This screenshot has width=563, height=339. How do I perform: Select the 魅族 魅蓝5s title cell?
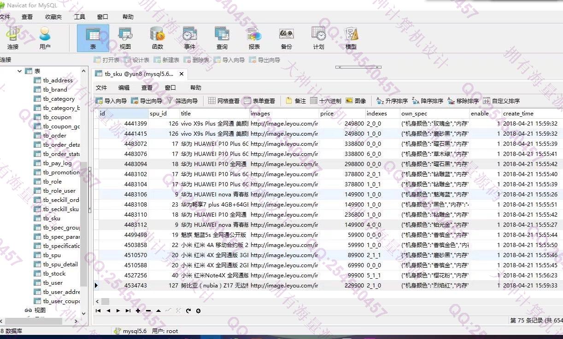click(x=214, y=235)
